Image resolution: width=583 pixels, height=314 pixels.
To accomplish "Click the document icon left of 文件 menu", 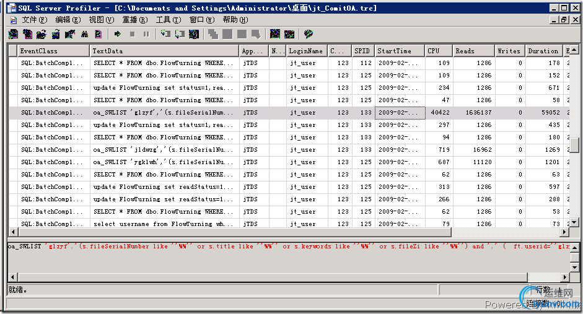I will (x=14, y=20).
